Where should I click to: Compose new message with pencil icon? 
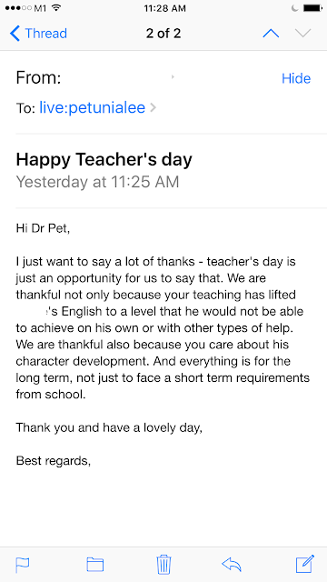pyautogui.click(x=305, y=564)
